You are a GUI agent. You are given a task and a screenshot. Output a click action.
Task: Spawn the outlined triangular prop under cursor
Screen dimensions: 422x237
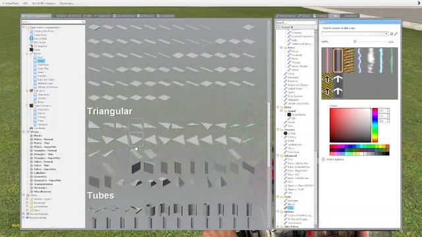pyautogui.click(x=136, y=139)
